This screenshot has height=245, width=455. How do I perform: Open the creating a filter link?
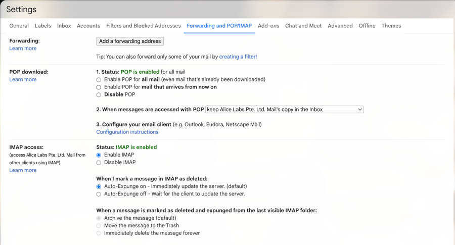coord(238,57)
